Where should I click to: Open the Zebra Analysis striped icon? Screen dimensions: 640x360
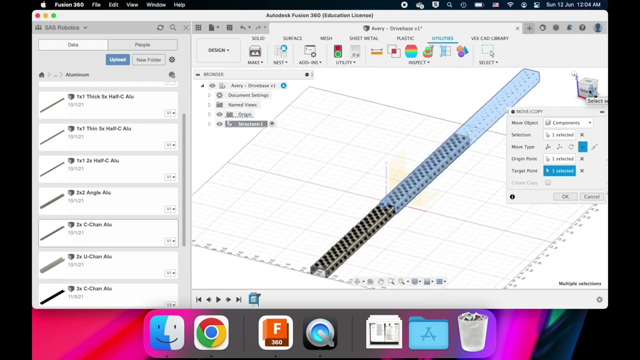click(411, 51)
